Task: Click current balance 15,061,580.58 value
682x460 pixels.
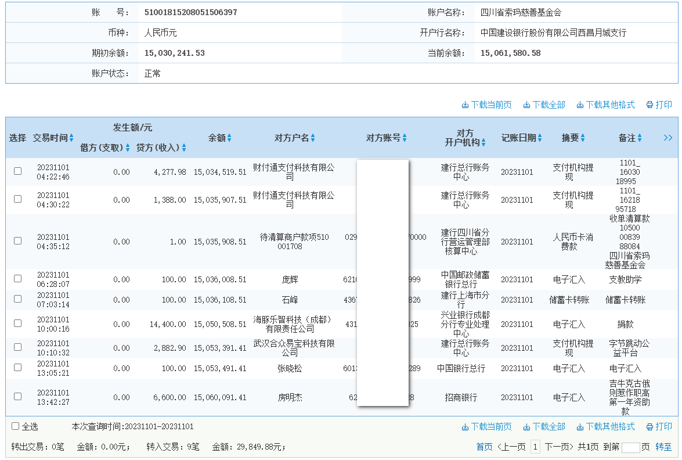Action: click(x=511, y=53)
